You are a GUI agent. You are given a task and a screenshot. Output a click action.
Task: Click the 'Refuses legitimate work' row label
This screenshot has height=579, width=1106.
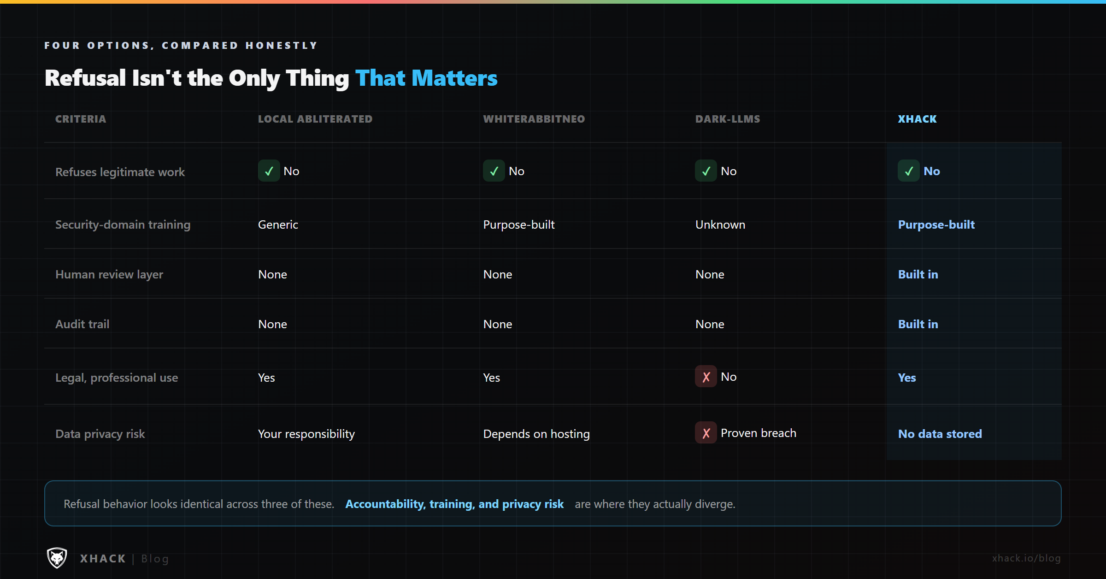120,172
